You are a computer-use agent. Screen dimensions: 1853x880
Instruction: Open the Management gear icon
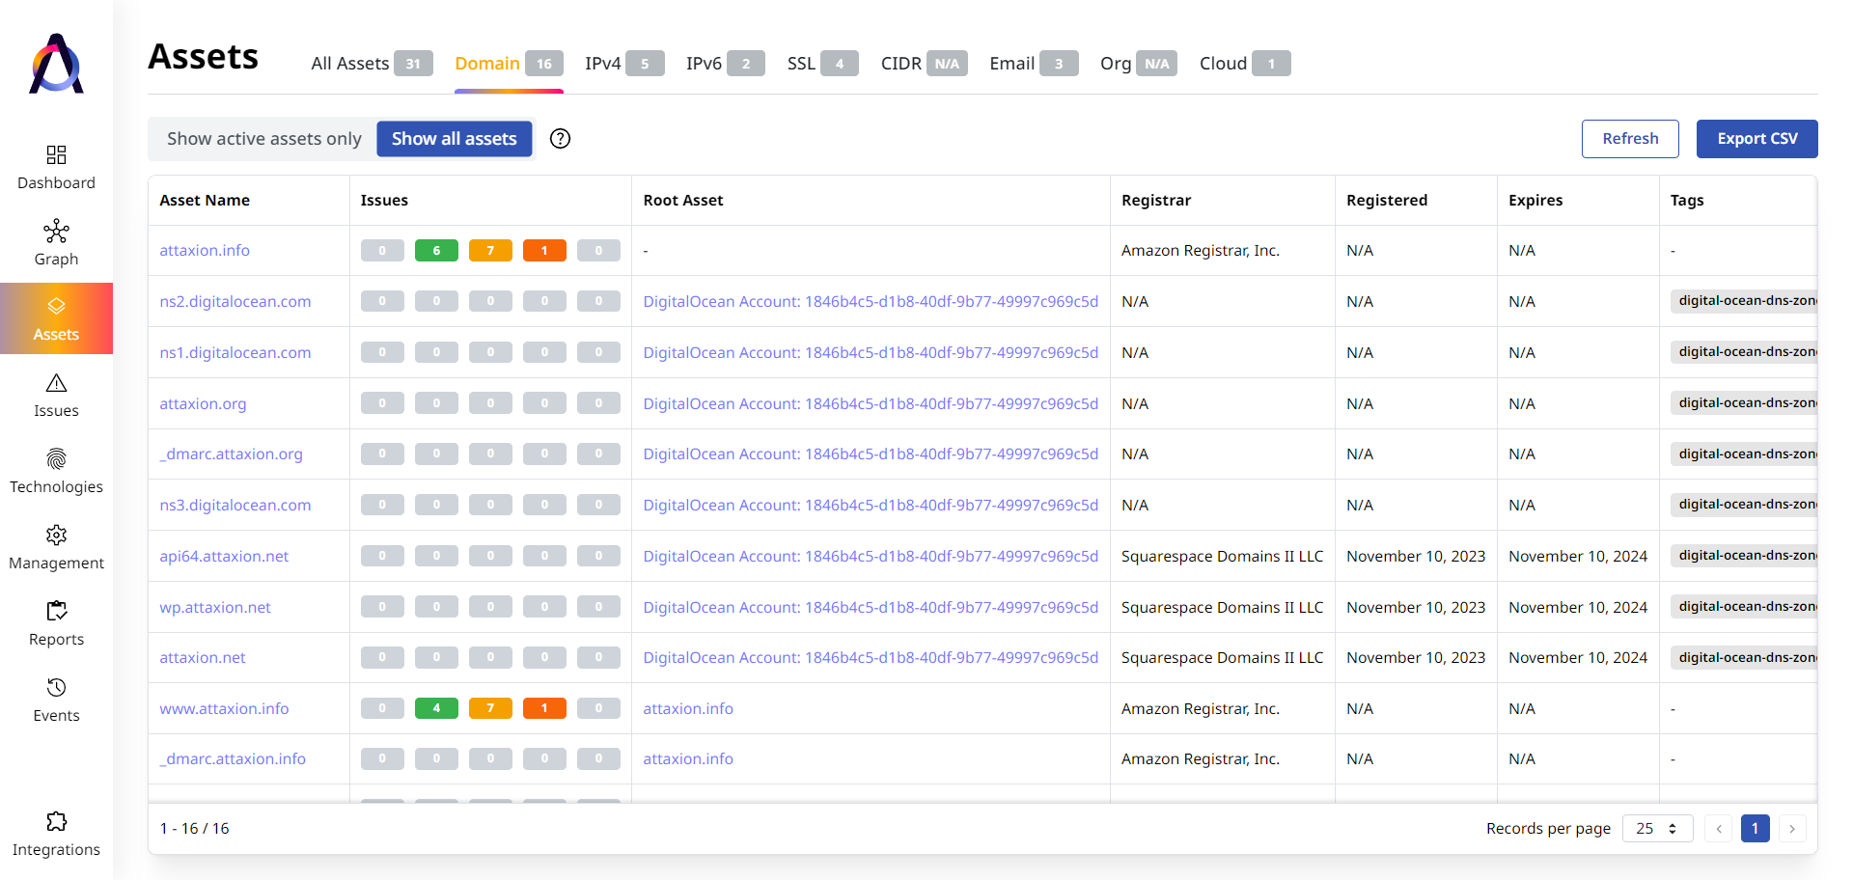(x=56, y=536)
